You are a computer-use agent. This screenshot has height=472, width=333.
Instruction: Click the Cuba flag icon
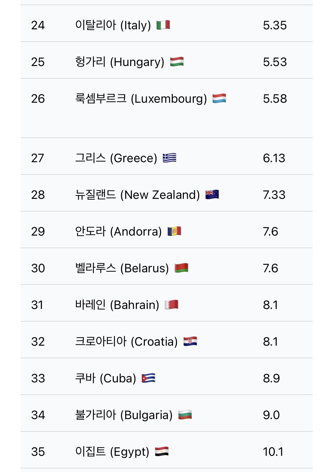point(148,378)
